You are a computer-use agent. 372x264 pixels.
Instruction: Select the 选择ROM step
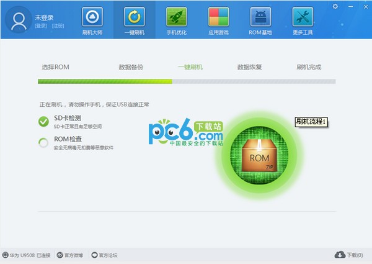56,67
